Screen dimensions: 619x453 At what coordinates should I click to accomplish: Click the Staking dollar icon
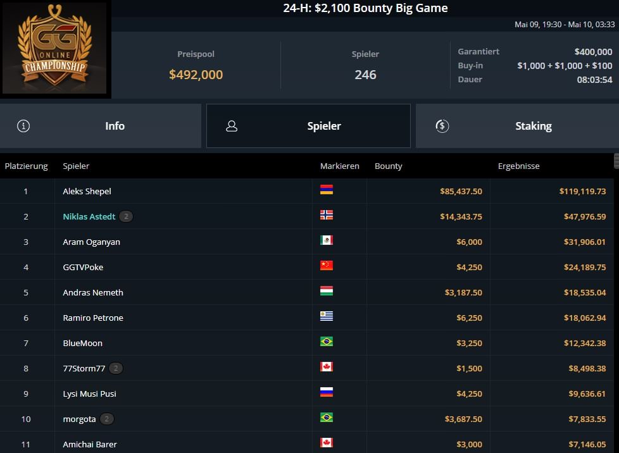(x=442, y=126)
